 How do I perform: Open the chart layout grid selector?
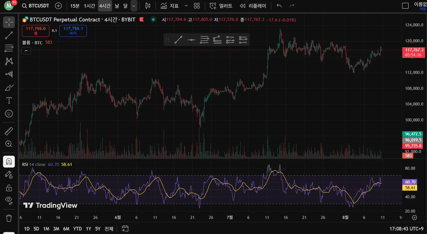(197, 6)
